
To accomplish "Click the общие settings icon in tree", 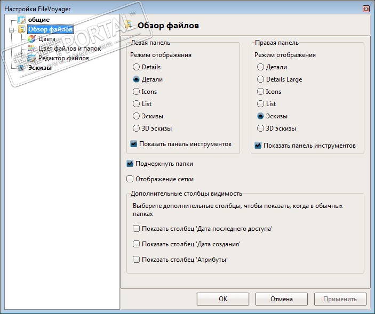I will click(x=21, y=20).
